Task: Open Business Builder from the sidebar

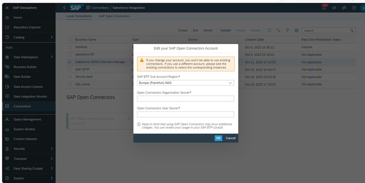Action: pyautogui.click(x=6, y=67)
